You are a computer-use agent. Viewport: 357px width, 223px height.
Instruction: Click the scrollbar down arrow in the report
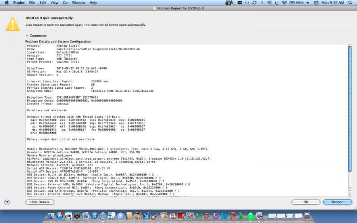(350, 194)
